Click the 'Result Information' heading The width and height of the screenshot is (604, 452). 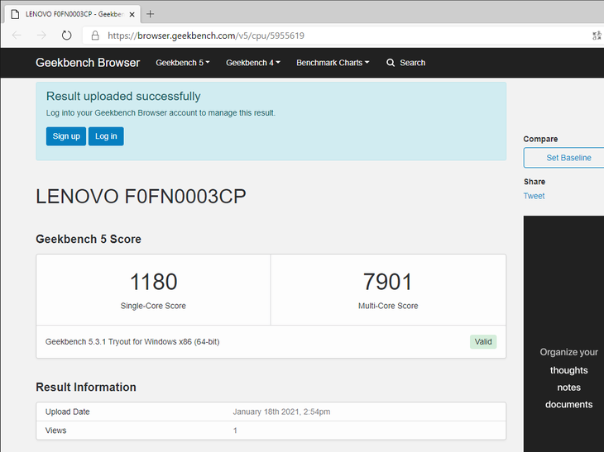pyautogui.click(x=86, y=387)
